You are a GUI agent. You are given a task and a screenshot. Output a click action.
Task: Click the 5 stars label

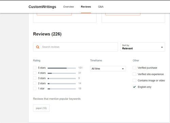(x=42, y=68)
